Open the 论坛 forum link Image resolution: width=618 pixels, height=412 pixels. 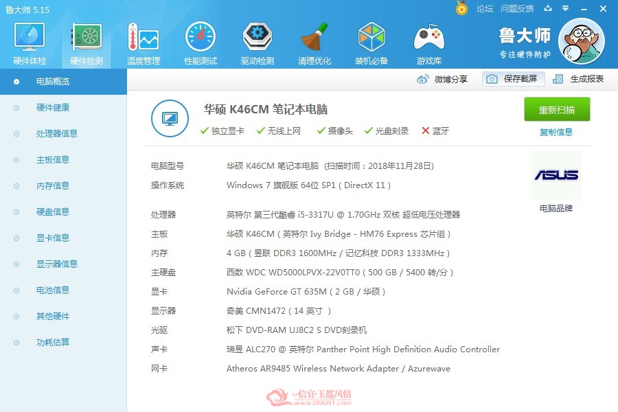click(x=485, y=9)
